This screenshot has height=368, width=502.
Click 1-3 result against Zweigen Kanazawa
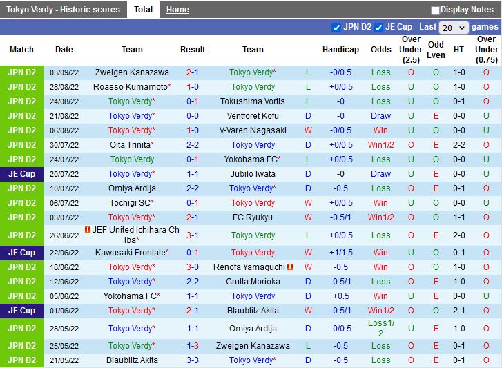tap(193, 346)
